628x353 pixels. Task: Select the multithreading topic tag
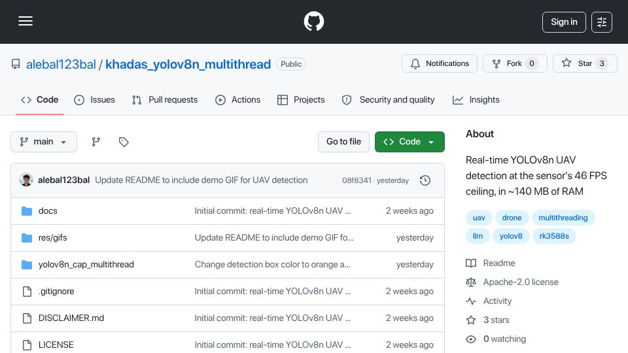(x=563, y=218)
